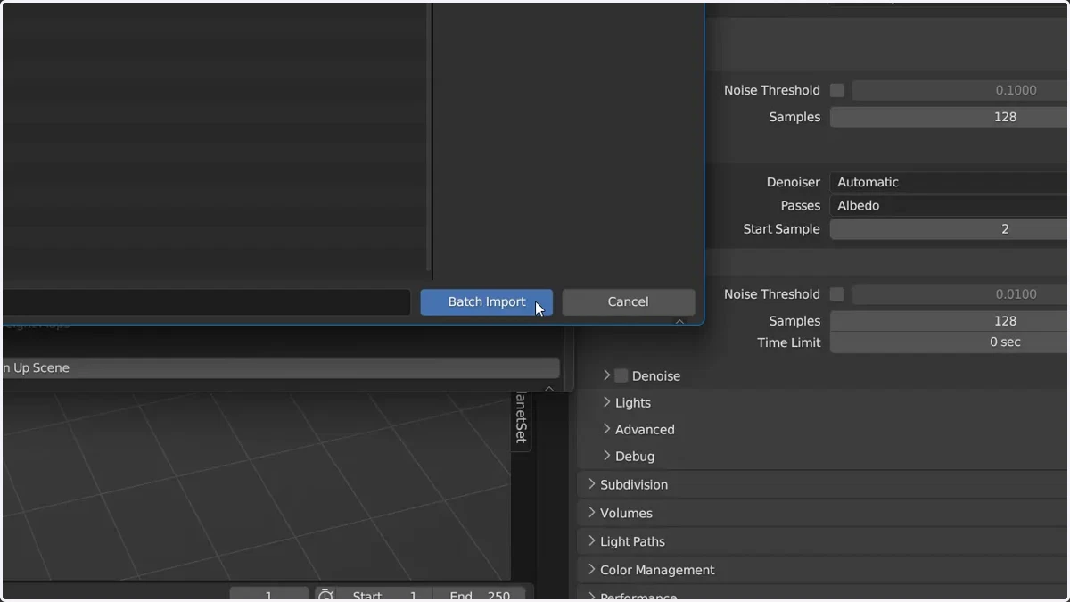Screen dimensions: 1070x602
Task: Click the Samples 128 field above Denoiser
Action: [x=949, y=117]
